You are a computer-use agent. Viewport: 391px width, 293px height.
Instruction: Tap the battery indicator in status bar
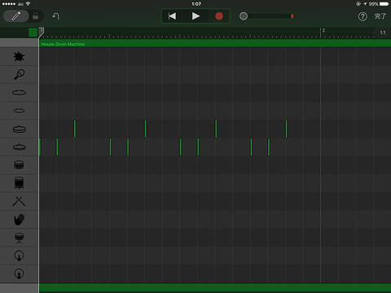coord(384,4)
